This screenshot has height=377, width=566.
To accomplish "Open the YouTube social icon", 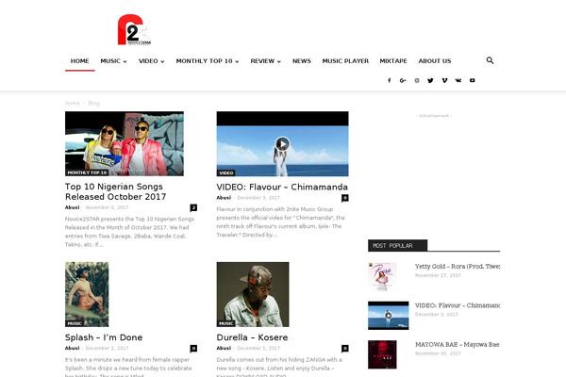I will click(x=473, y=80).
